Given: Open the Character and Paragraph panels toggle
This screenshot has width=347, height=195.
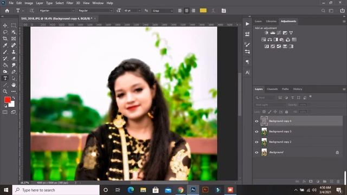Looking at the screenshot, I should [x=224, y=11].
